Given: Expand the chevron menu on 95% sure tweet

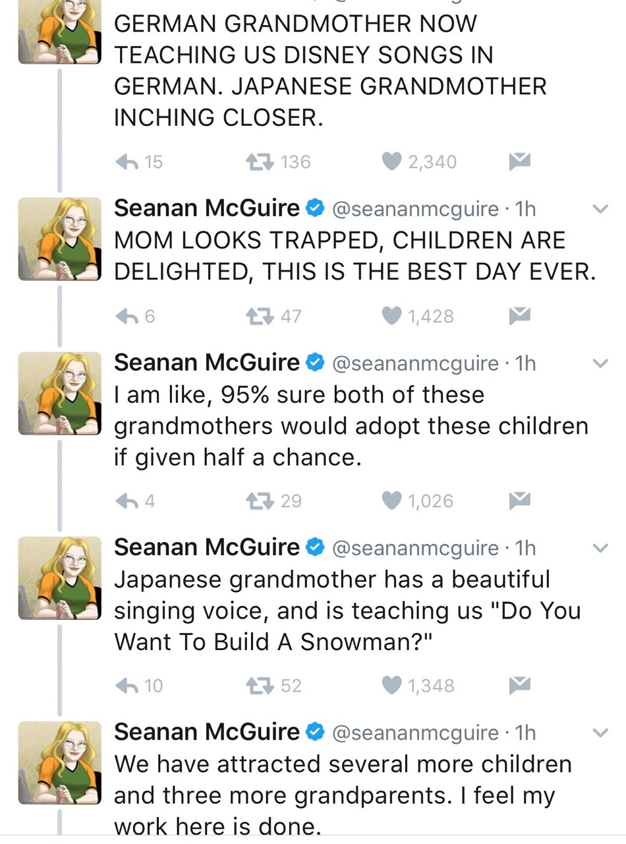Looking at the screenshot, I should (x=600, y=363).
